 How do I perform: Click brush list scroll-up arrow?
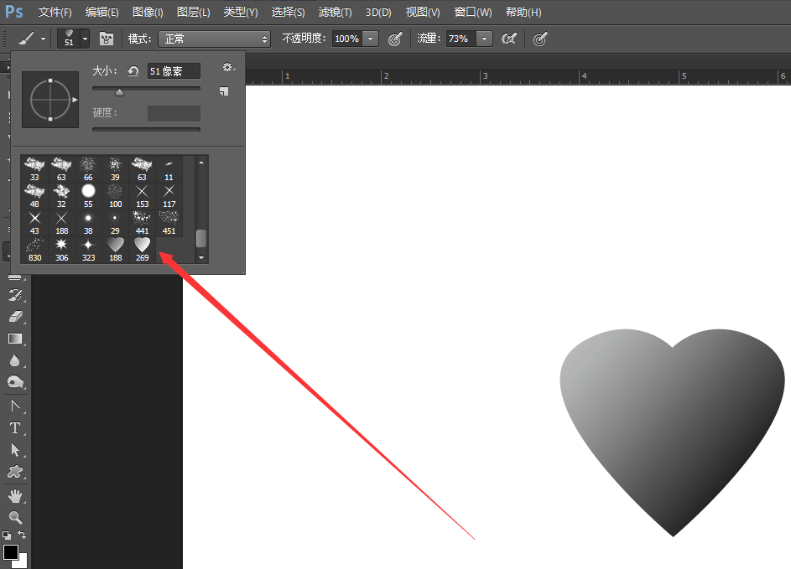201,163
